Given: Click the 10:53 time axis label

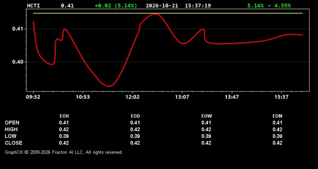Looking at the screenshot, I should [x=83, y=97].
